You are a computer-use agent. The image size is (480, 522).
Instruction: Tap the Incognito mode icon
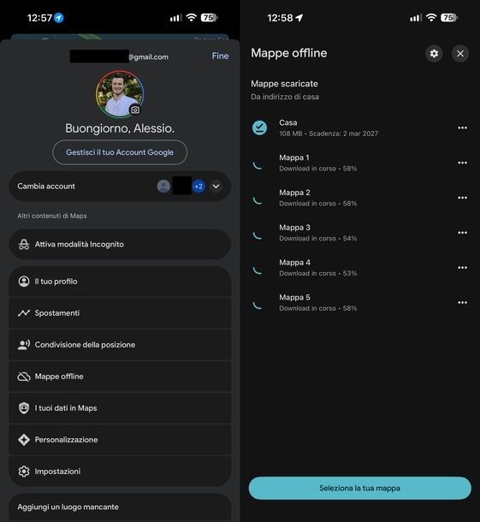[24, 245]
